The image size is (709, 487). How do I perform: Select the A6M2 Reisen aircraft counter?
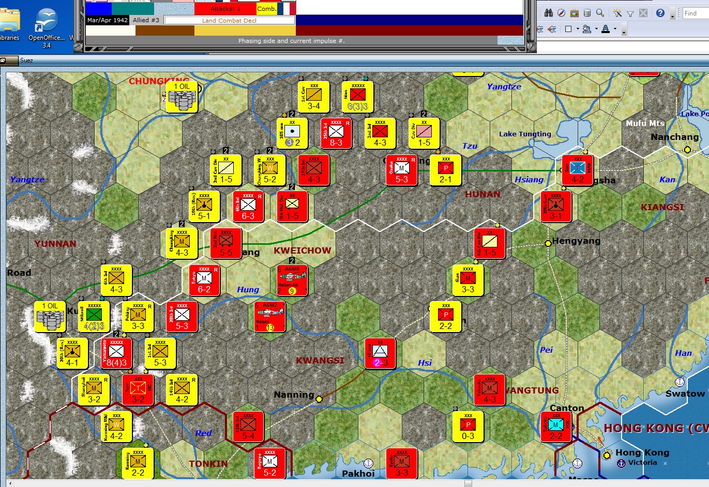coord(270,317)
